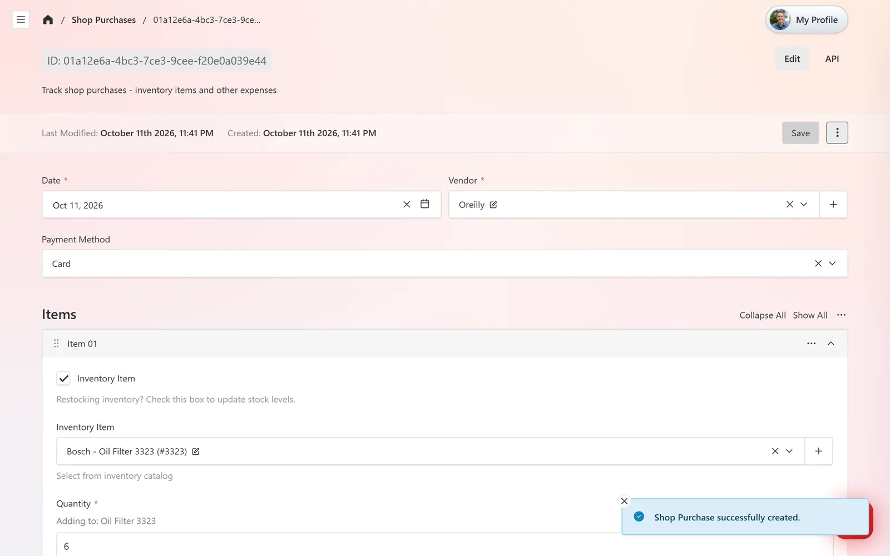Open the hamburger navigation menu
The width and height of the screenshot is (890, 556).
(21, 19)
